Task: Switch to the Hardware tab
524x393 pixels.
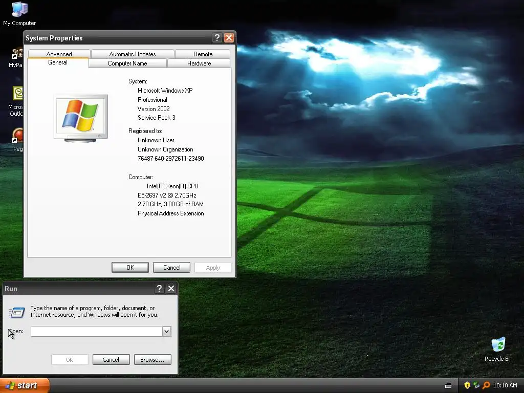Action: 199,63
